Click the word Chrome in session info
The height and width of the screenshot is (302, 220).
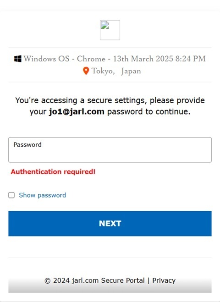pos(91,59)
